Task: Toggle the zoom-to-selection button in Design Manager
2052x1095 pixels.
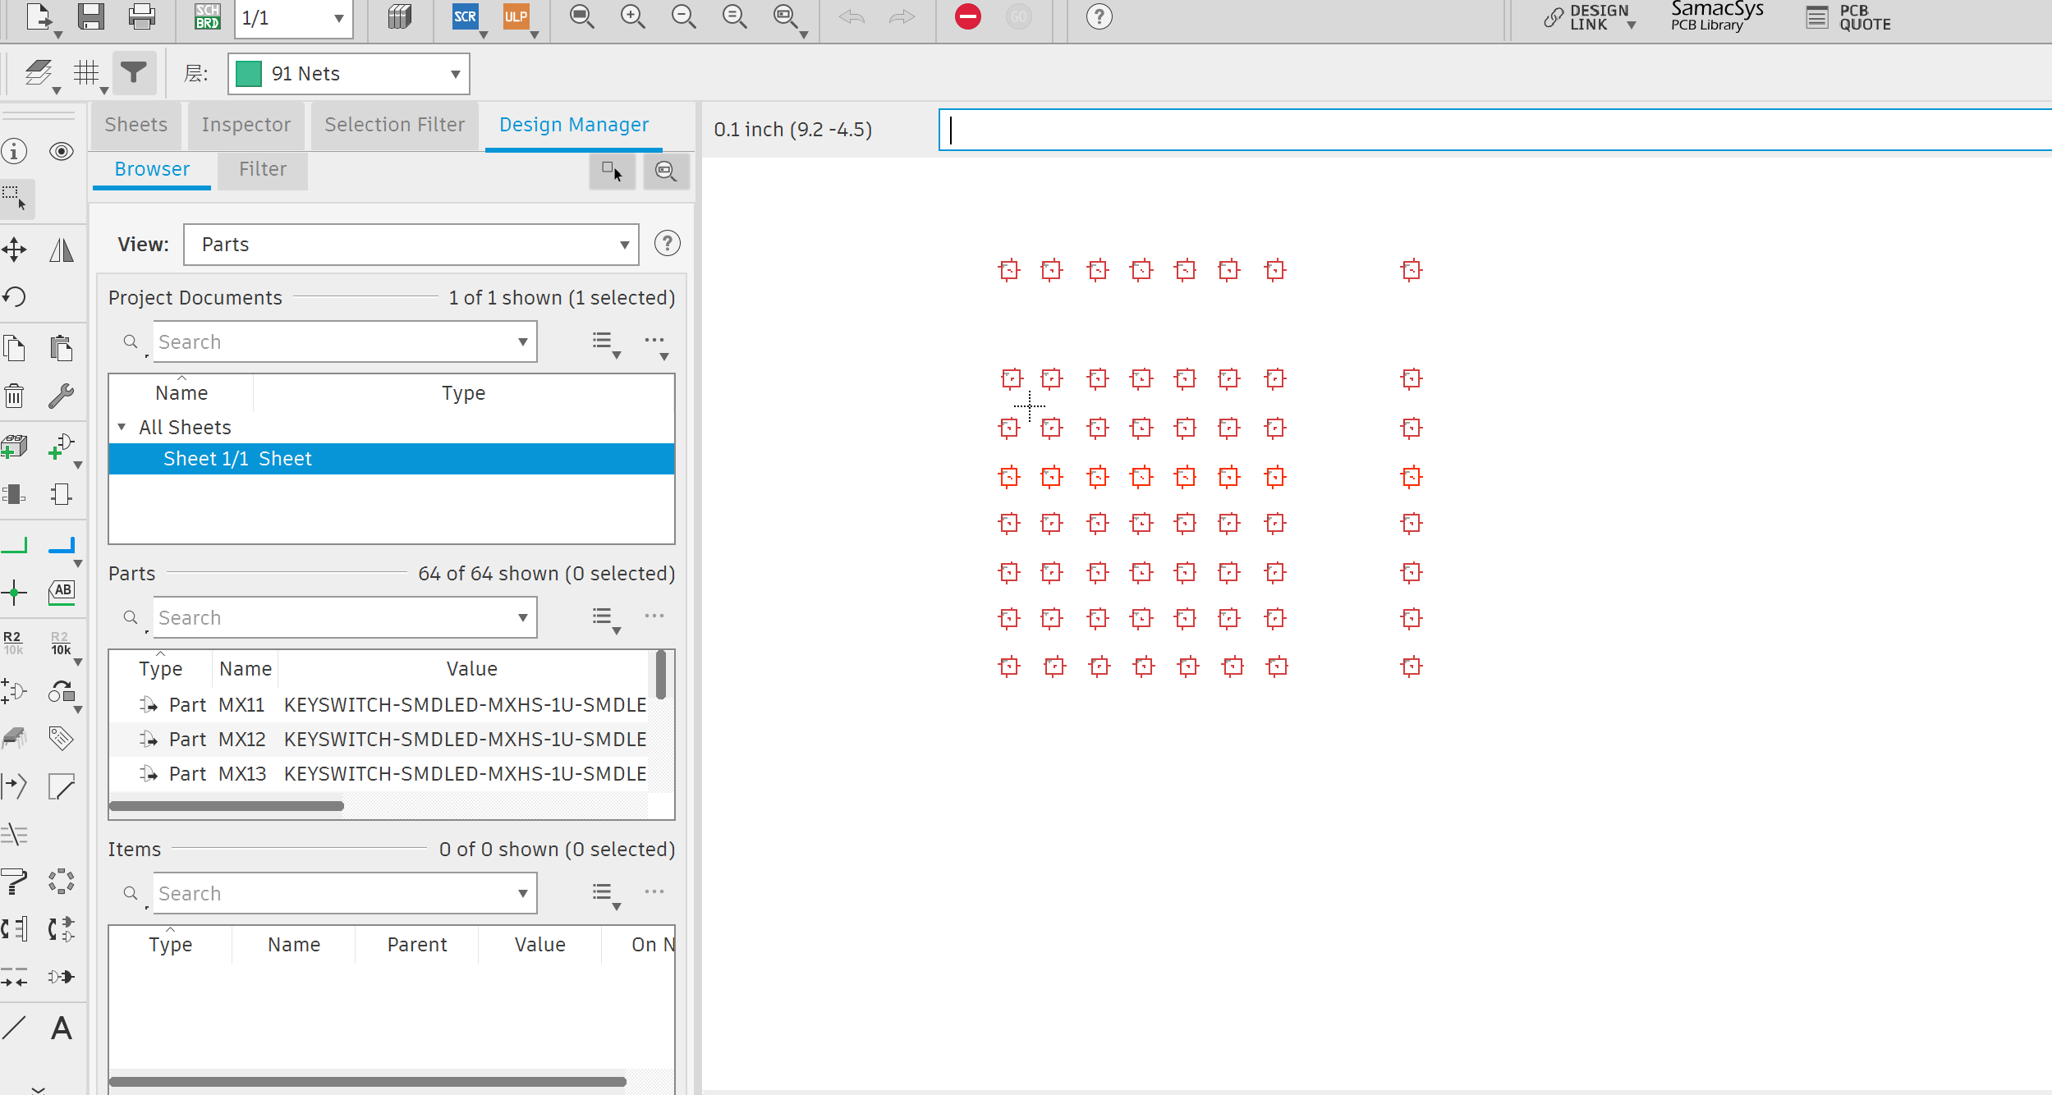Action: [x=665, y=171]
